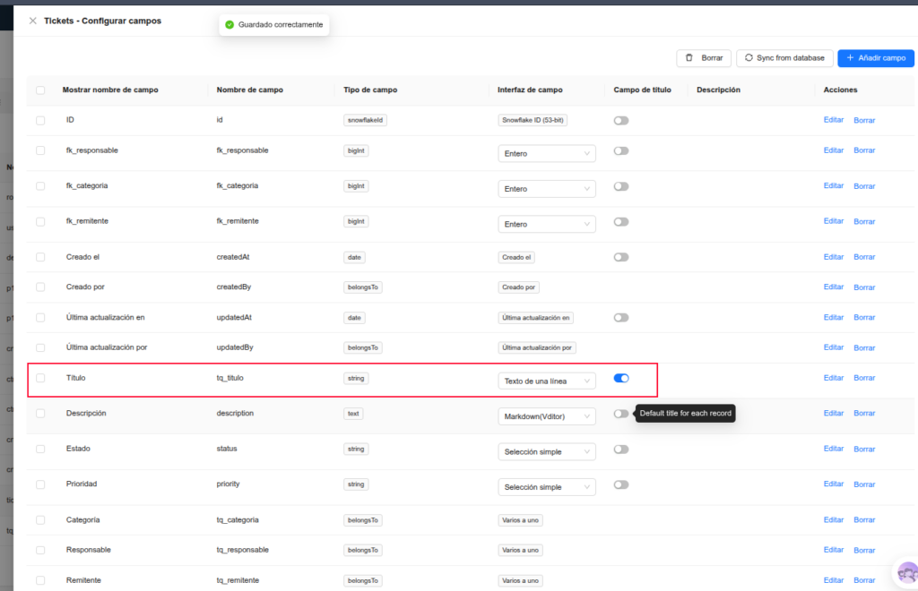Click the tq_titulo field name

point(230,378)
